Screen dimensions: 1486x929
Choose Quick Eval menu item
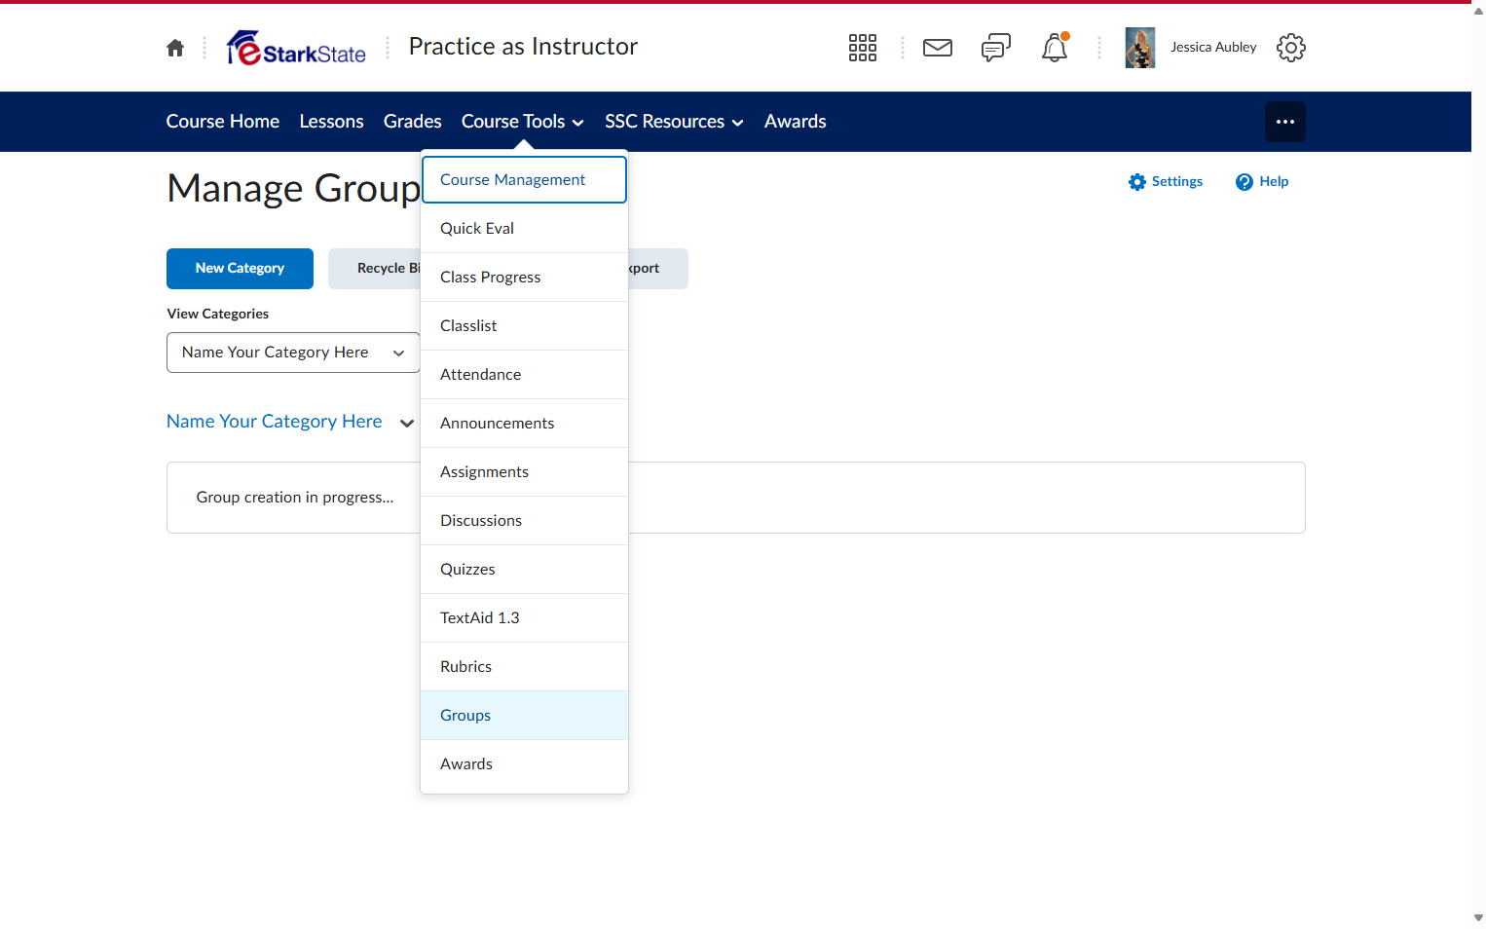(x=524, y=229)
